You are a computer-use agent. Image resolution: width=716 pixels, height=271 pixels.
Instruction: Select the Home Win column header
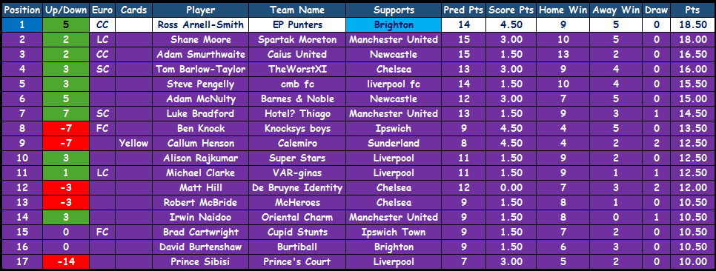point(563,10)
